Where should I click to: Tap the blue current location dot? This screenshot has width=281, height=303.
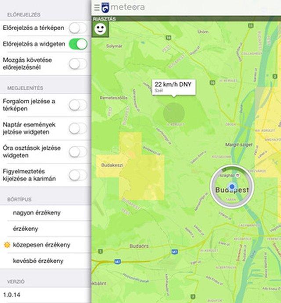[232, 187]
